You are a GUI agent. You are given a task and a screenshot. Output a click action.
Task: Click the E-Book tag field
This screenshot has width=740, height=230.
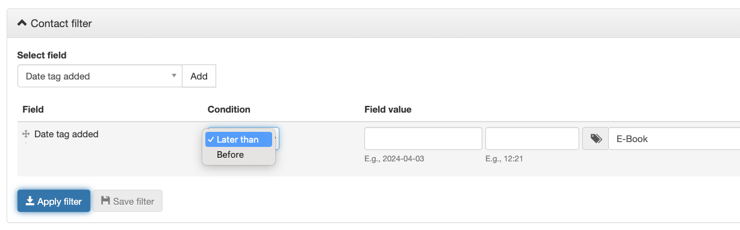point(674,138)
